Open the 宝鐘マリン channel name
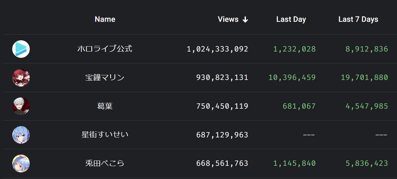Screen dimensions: 397x179 pos(105,78)
